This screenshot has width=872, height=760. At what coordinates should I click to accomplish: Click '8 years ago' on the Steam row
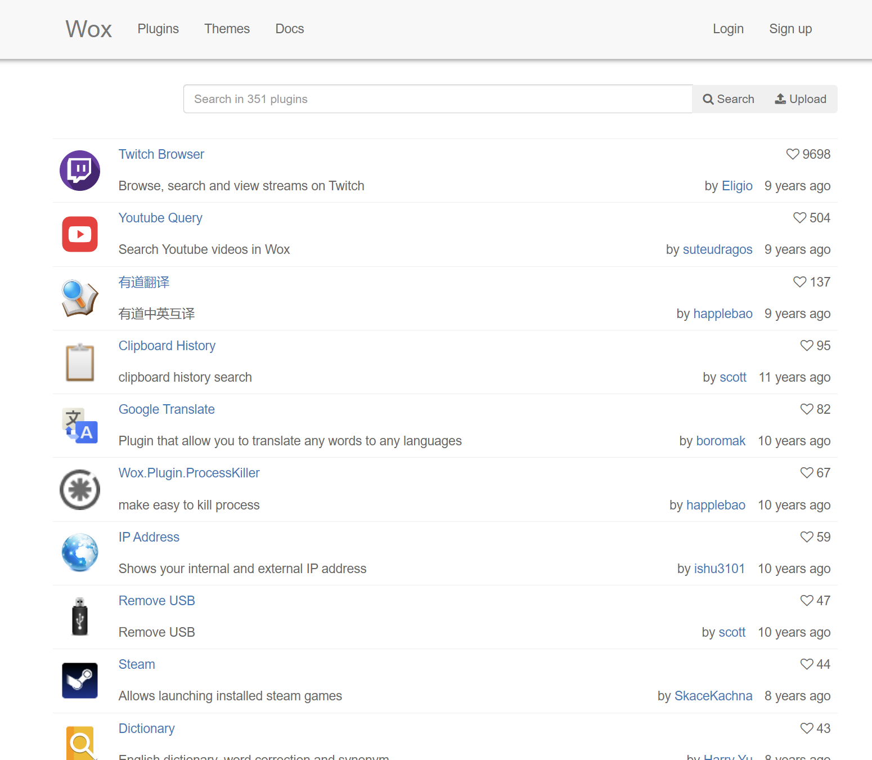click(797, 696)
